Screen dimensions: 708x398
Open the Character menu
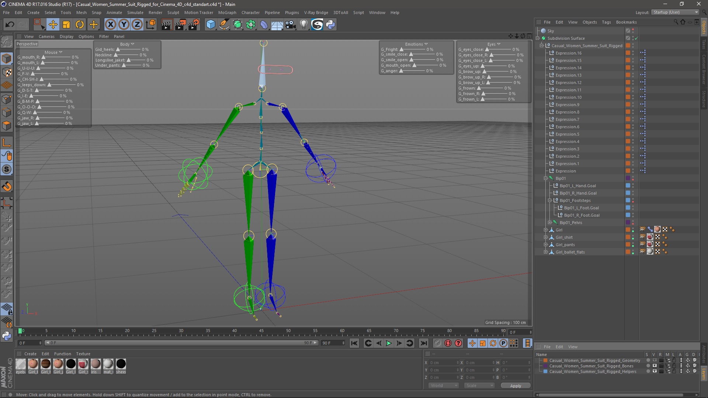tap(250, 13)
